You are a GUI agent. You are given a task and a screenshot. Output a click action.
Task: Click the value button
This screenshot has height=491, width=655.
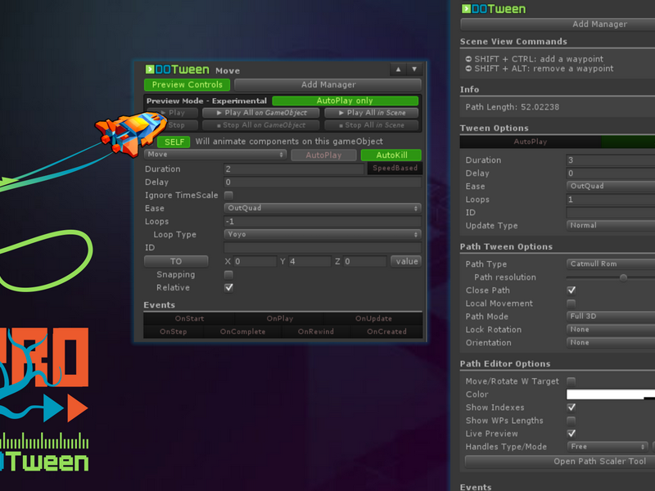pos(406,261)
